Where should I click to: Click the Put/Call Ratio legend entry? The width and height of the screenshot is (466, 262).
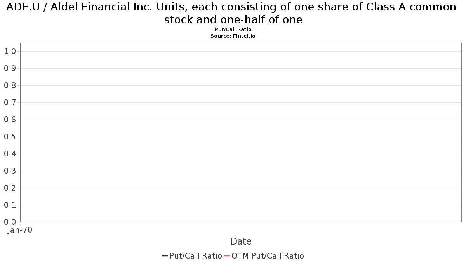pyautogui.click(x=191, y=256)
